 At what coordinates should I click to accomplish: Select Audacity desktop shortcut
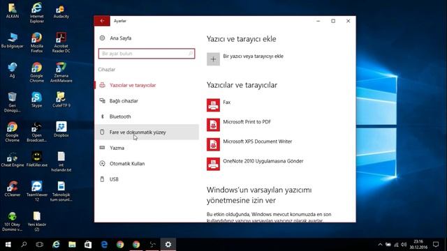[61, 12]
